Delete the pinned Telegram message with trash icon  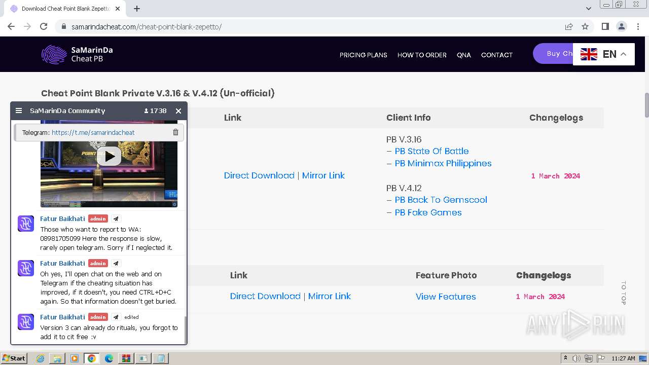pyautogui.click(x=175, y=132)
